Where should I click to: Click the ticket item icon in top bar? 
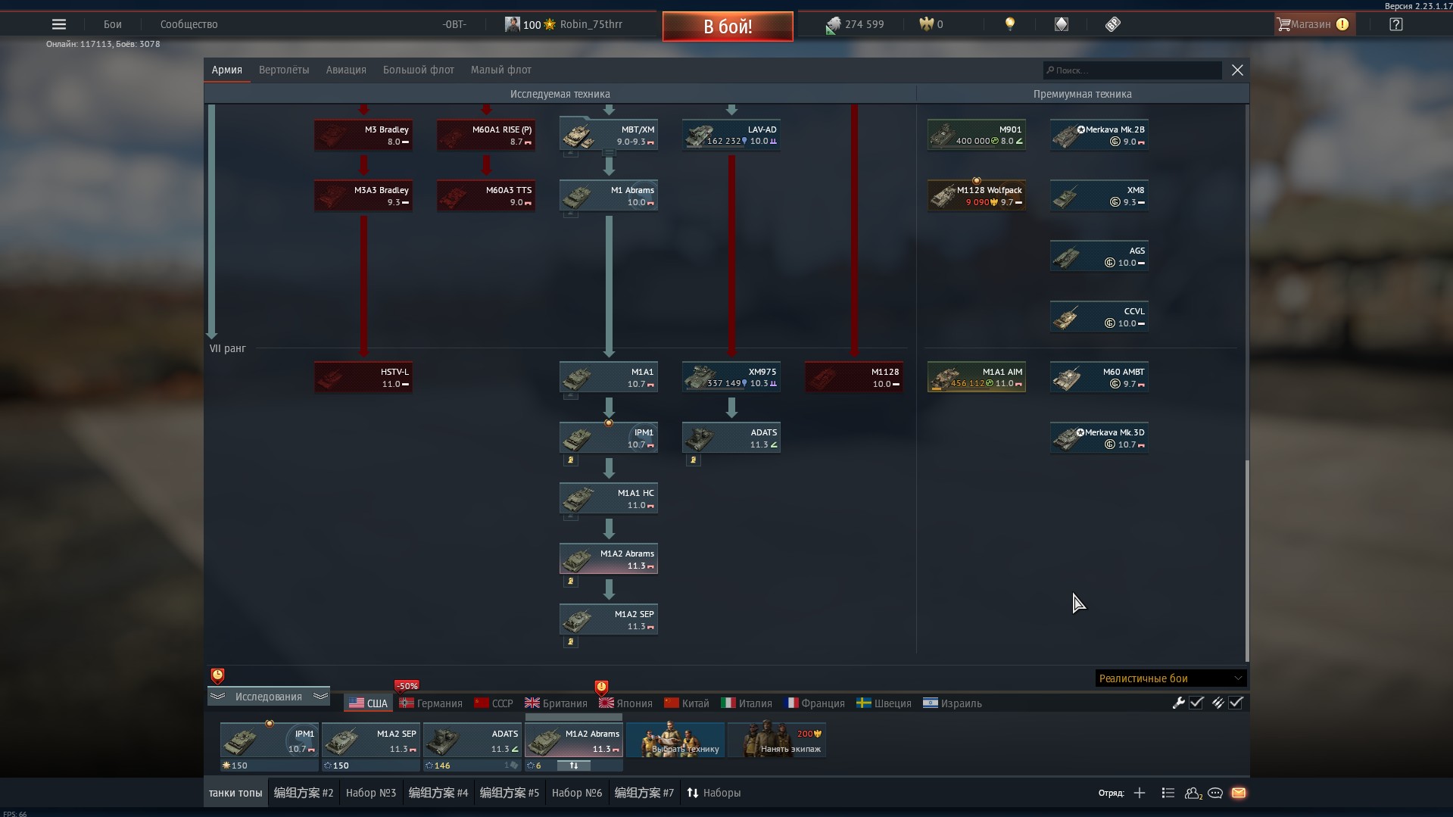coord(1112,24)
